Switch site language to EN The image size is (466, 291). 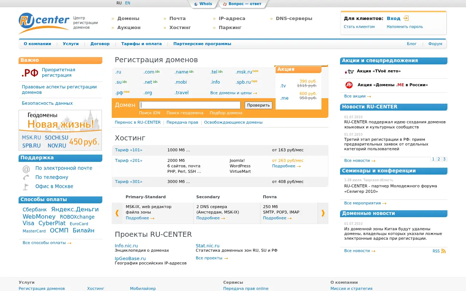pyautogui.click(x=127, y=3)
